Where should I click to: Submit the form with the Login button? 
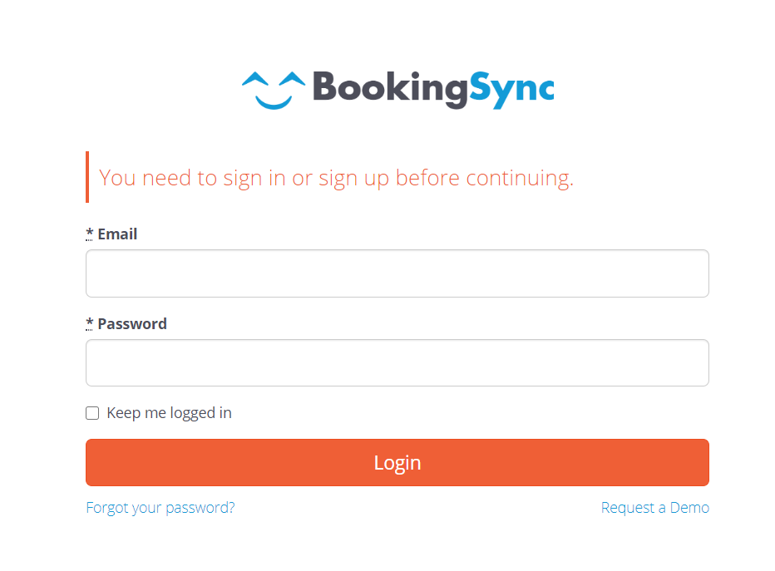(397, 462)
